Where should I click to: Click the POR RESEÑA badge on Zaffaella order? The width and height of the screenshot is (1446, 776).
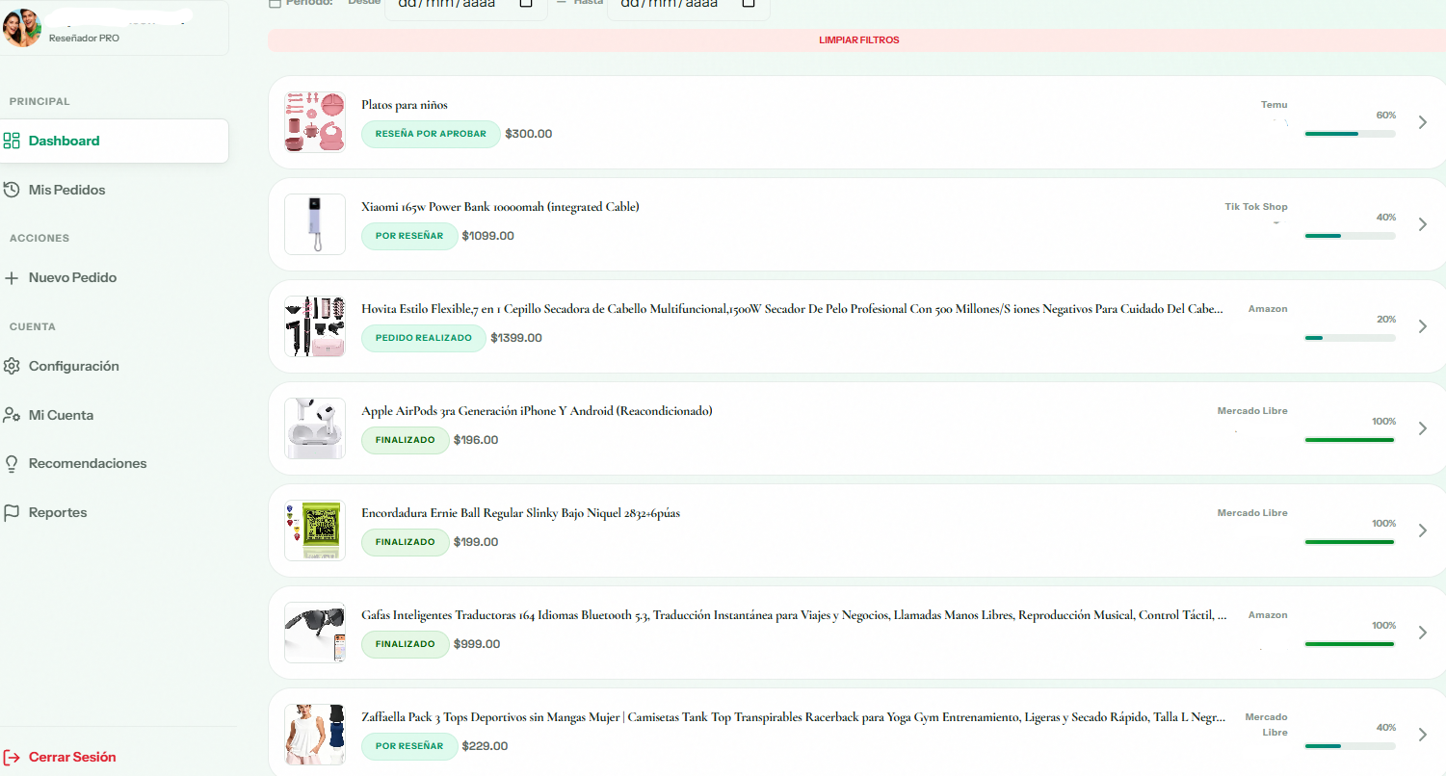pos(409,746)
